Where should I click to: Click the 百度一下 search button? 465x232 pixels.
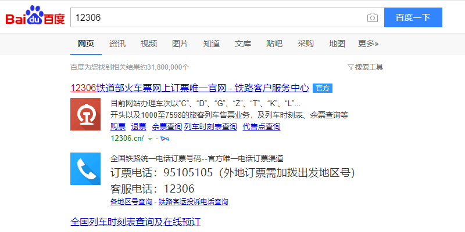[413, 17]
